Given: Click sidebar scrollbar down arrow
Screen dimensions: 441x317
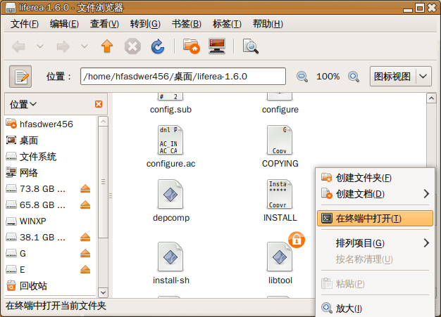Looking at the screenshot, I should pos(104,292).
